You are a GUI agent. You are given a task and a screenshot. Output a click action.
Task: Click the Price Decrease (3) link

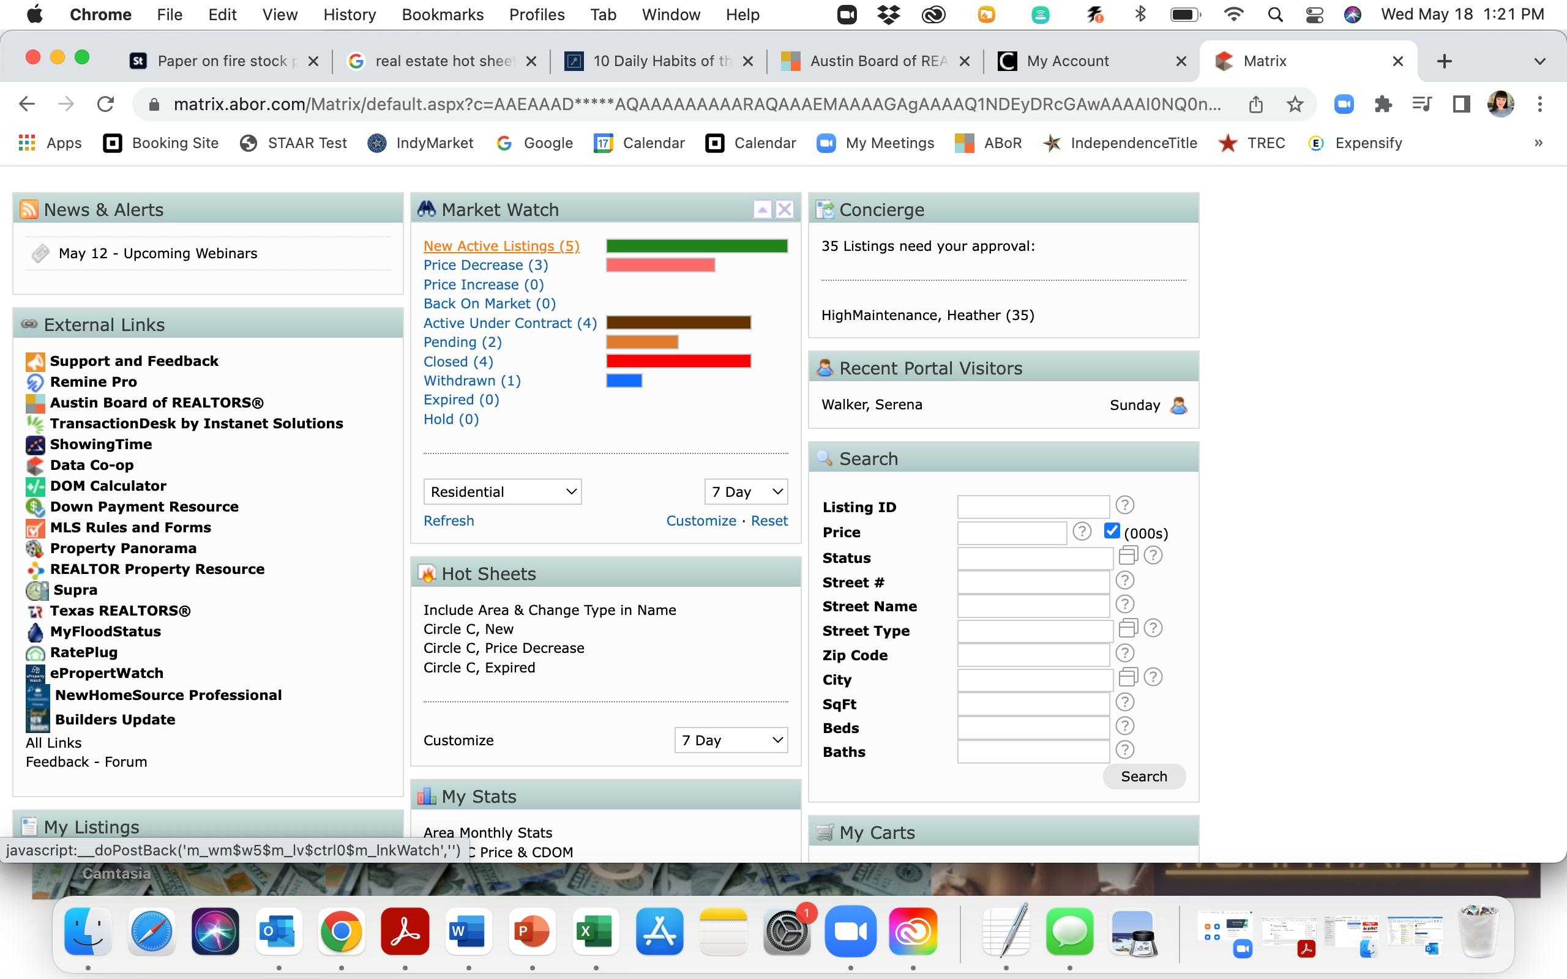tap(485, 265)
